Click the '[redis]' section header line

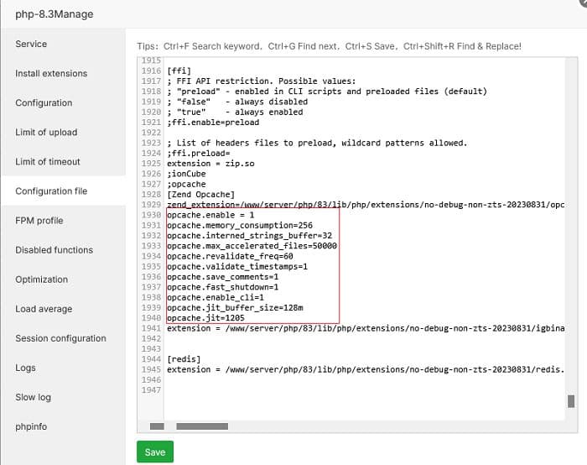[x=184, y=359]
